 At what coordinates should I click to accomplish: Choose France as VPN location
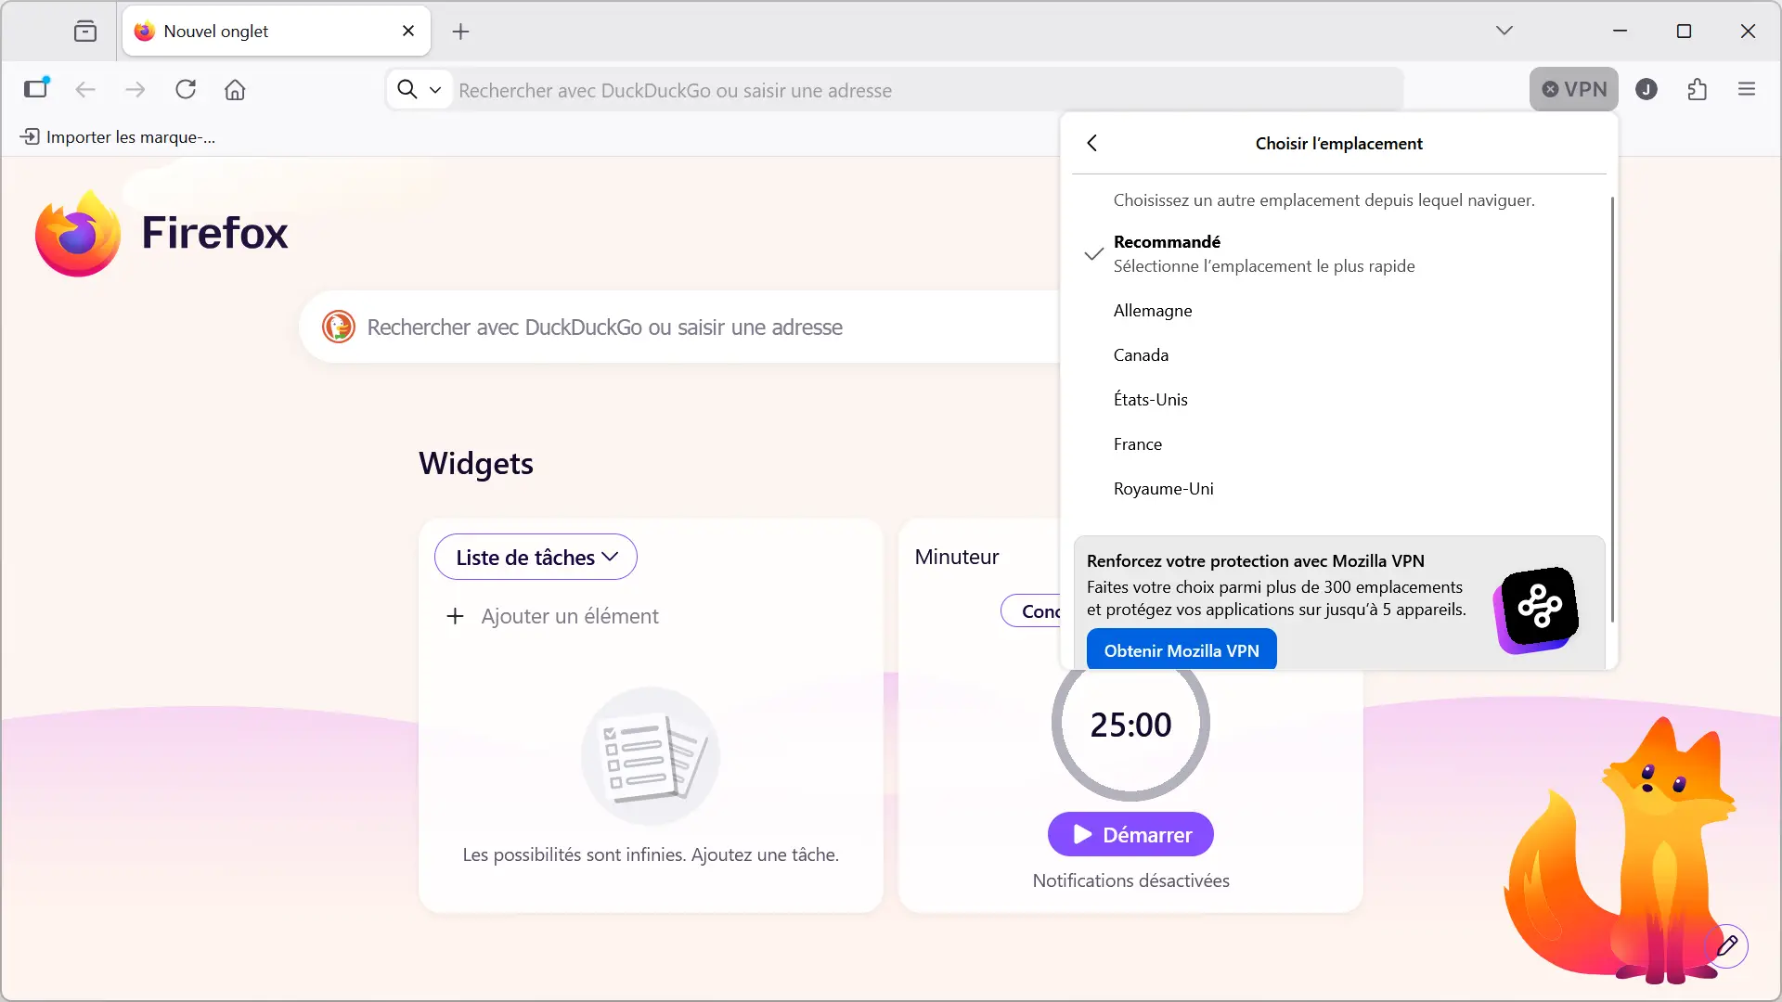[x=1339, y=444]
